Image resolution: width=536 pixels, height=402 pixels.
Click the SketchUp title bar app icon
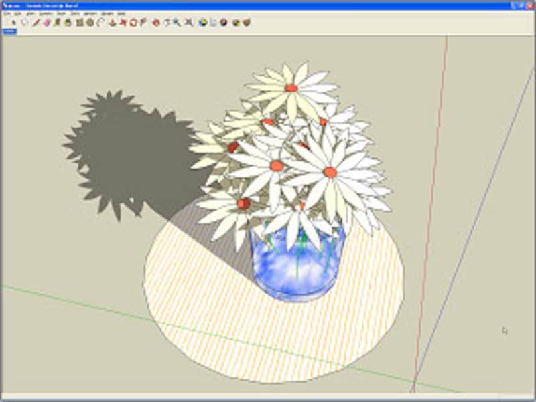(5, 6)
